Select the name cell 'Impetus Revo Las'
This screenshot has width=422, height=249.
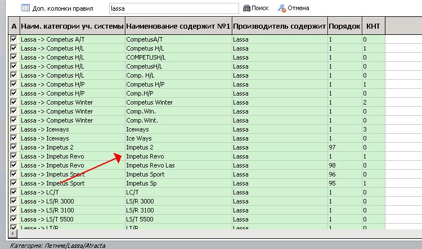[x=178, y=165]
